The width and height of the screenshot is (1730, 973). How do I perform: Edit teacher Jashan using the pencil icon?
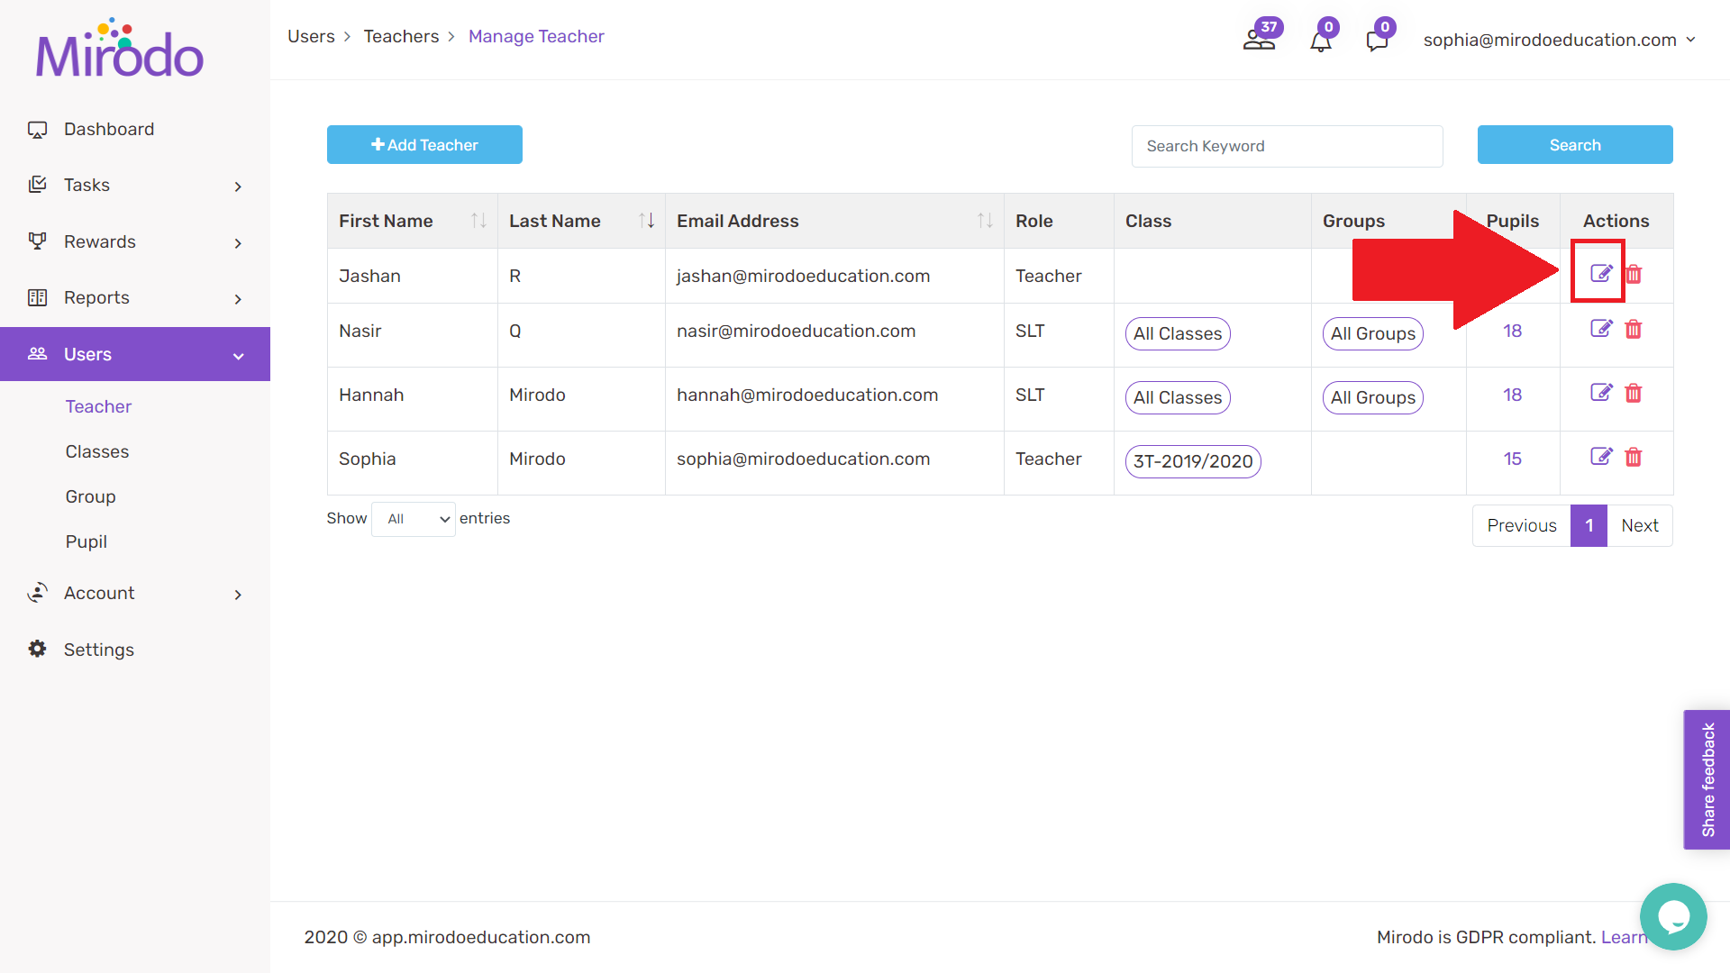pos(1600,273)
